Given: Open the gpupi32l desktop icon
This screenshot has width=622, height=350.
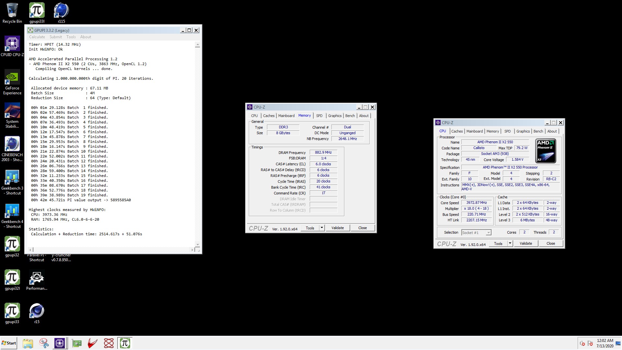Looking at the screenshot, I should pos(12,280).
